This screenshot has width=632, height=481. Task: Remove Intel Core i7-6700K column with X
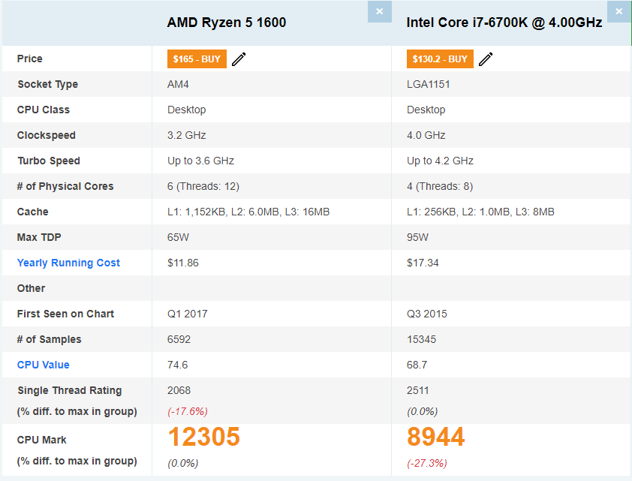pos(618,11)
